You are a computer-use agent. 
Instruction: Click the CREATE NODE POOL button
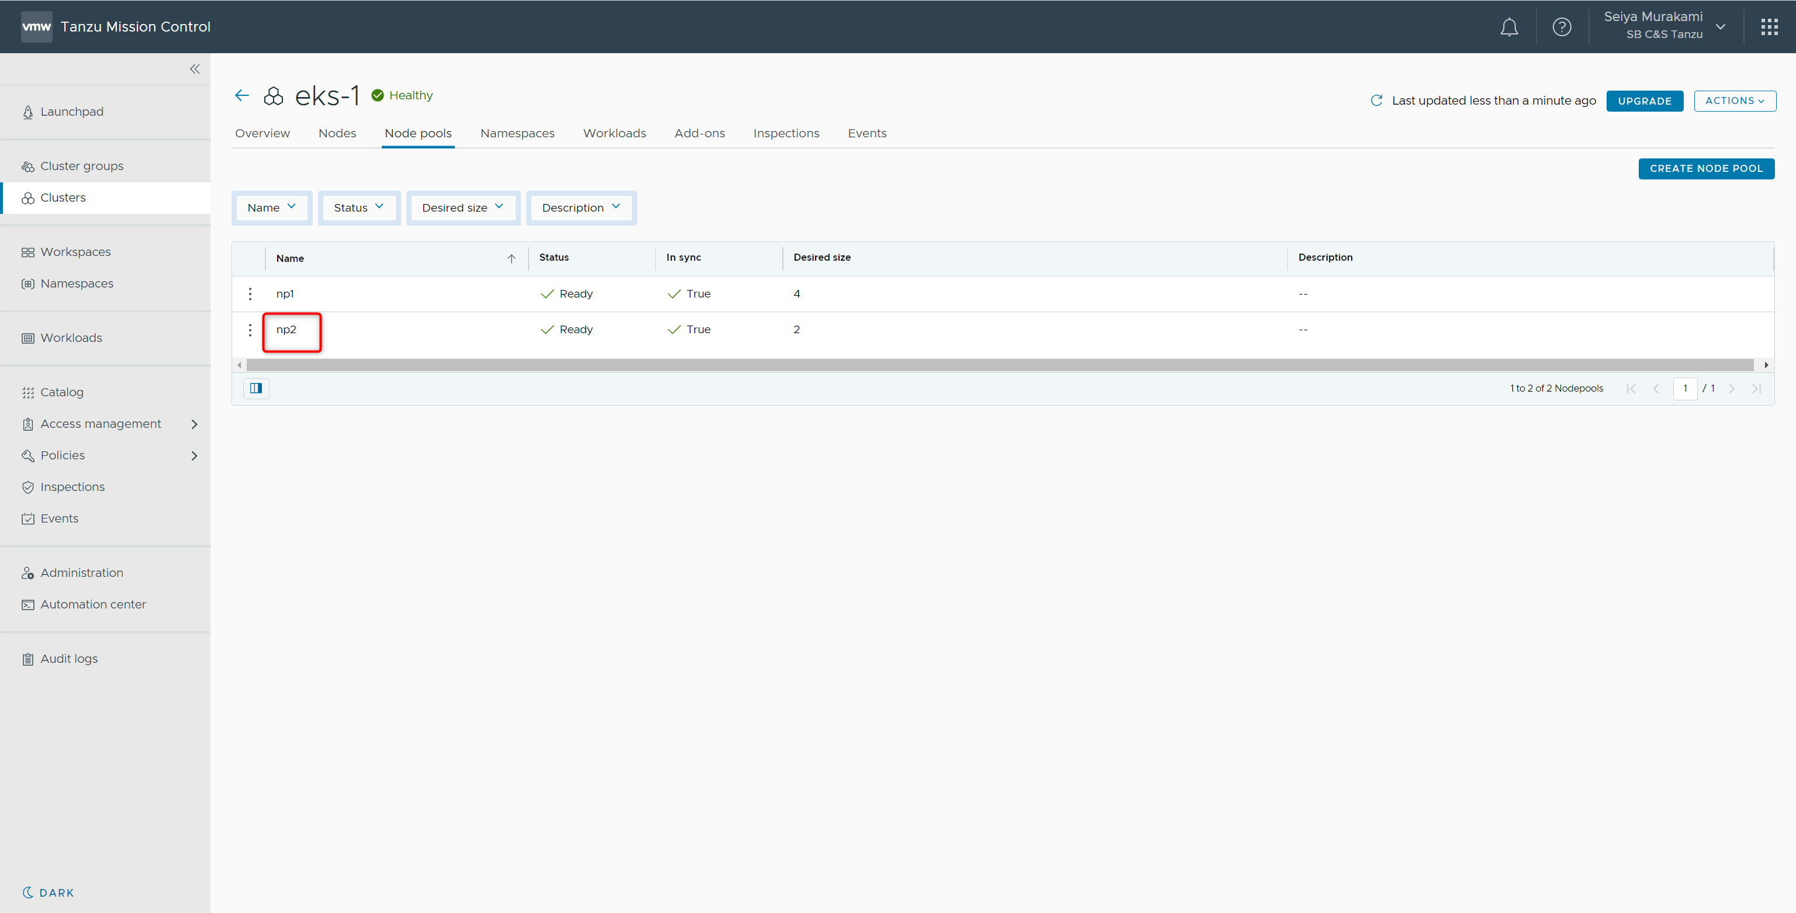(x=1705, y=169)
